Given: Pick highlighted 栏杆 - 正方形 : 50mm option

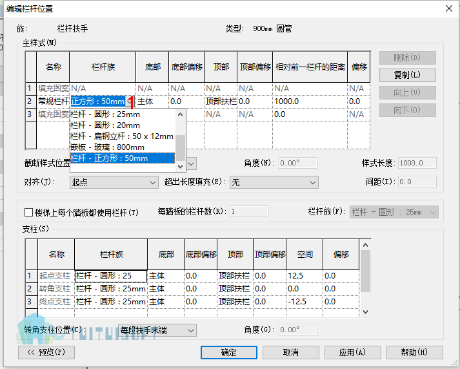Looking at the screenshot, I should point(123,158).
